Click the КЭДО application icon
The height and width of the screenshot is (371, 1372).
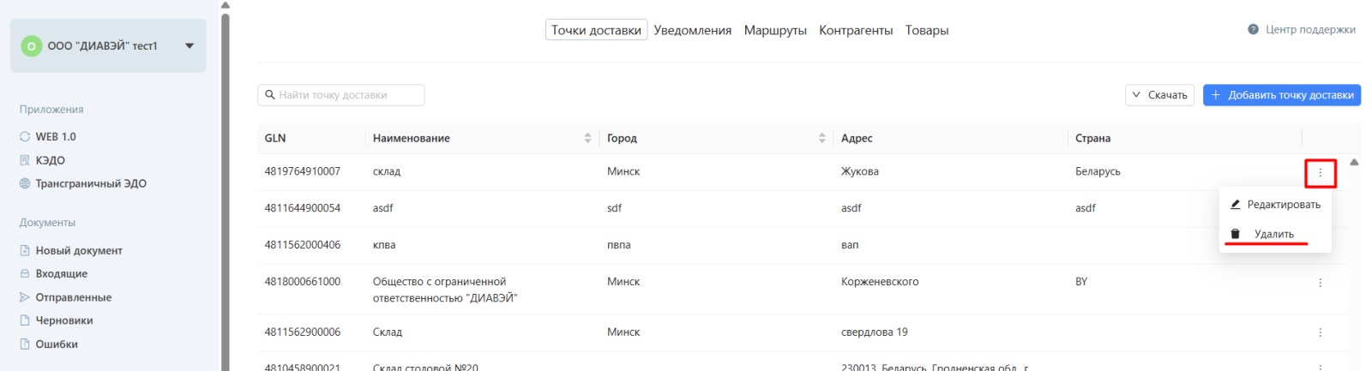coord(25,160)
